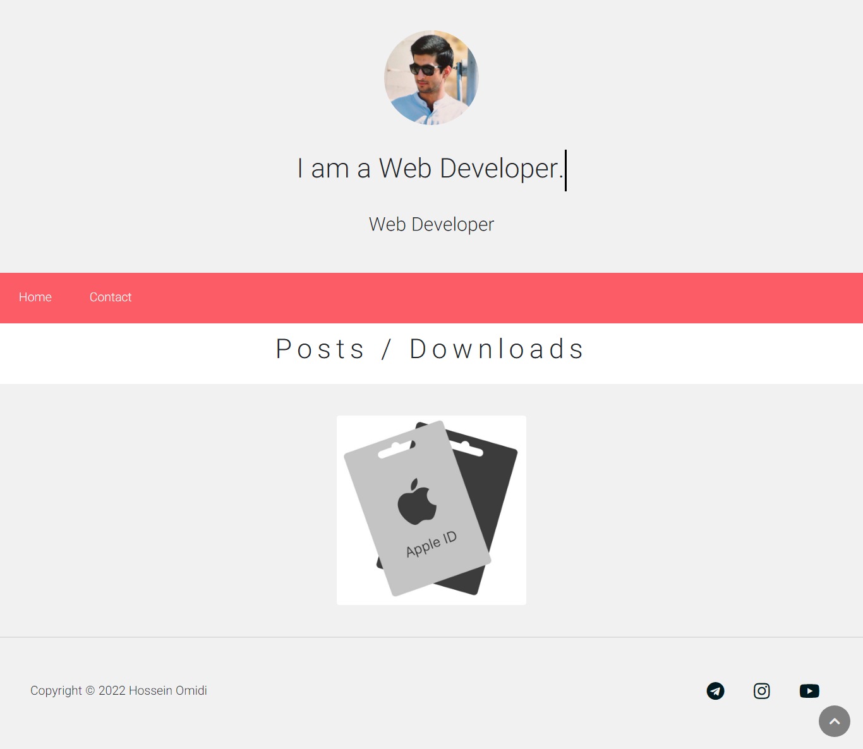The height and width of the screenshot is (749, 863).
Task: Click the 'I am a Web Developer.' headline
Action: click(430, 169)
